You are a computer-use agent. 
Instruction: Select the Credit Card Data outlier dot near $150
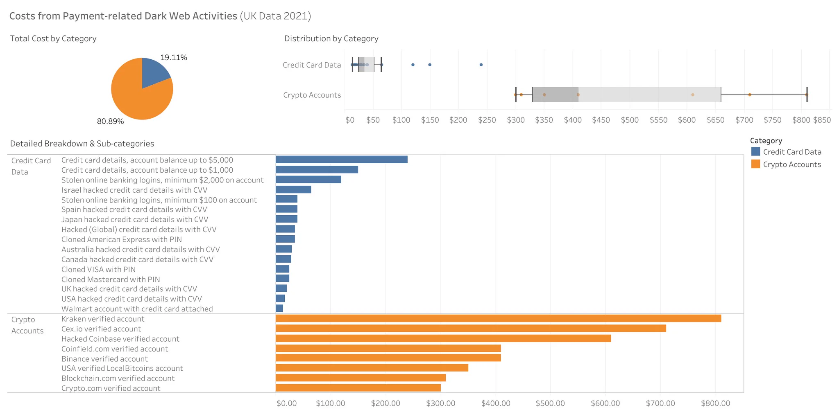click(430, 65)
